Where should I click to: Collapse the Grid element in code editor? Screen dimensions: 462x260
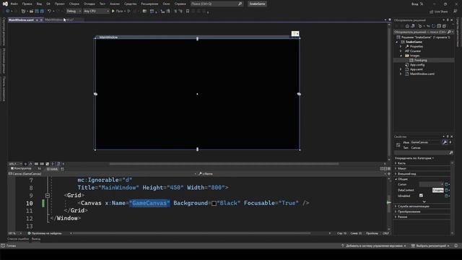[48, 196]
